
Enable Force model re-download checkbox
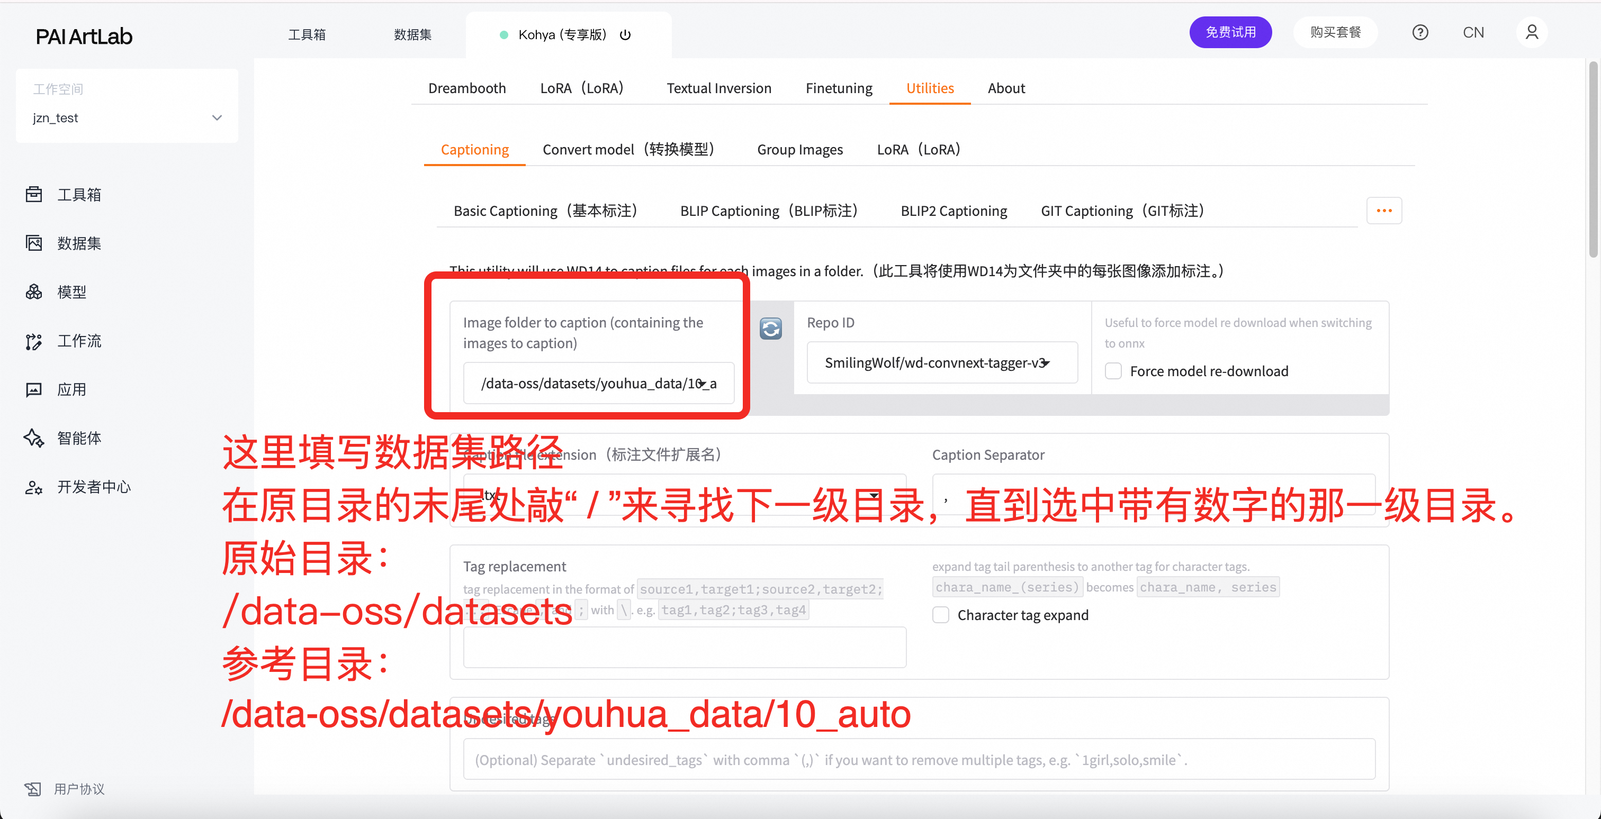click(1113, 371)
